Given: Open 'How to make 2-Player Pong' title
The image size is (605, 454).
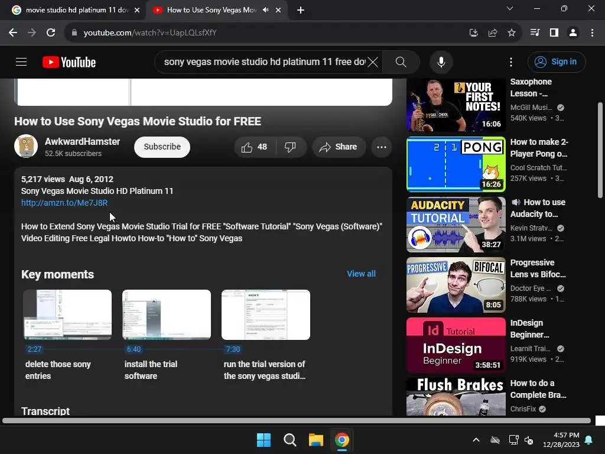Looking at the screenshot, I should click(x=539, y=148).
